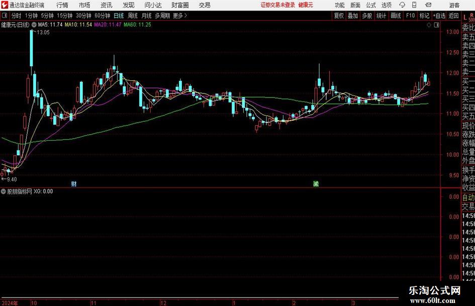Click the green 涨 marker on the time axis

(316, 183)
